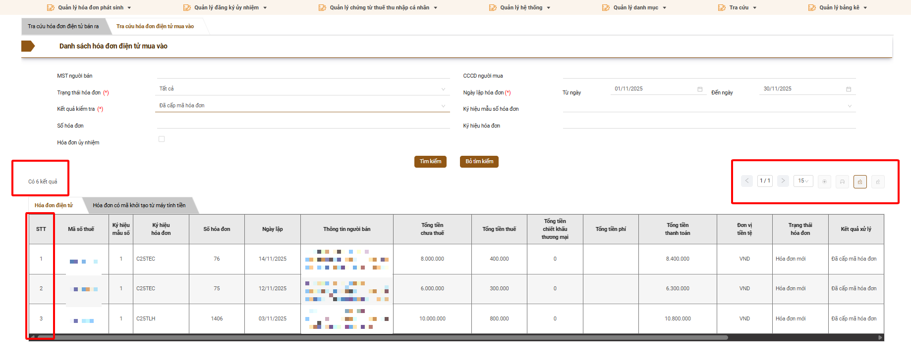This screenshot has height=362, width=911.
Task: Open calendar icon for Đến ngày field
Action: pos(849,89)
